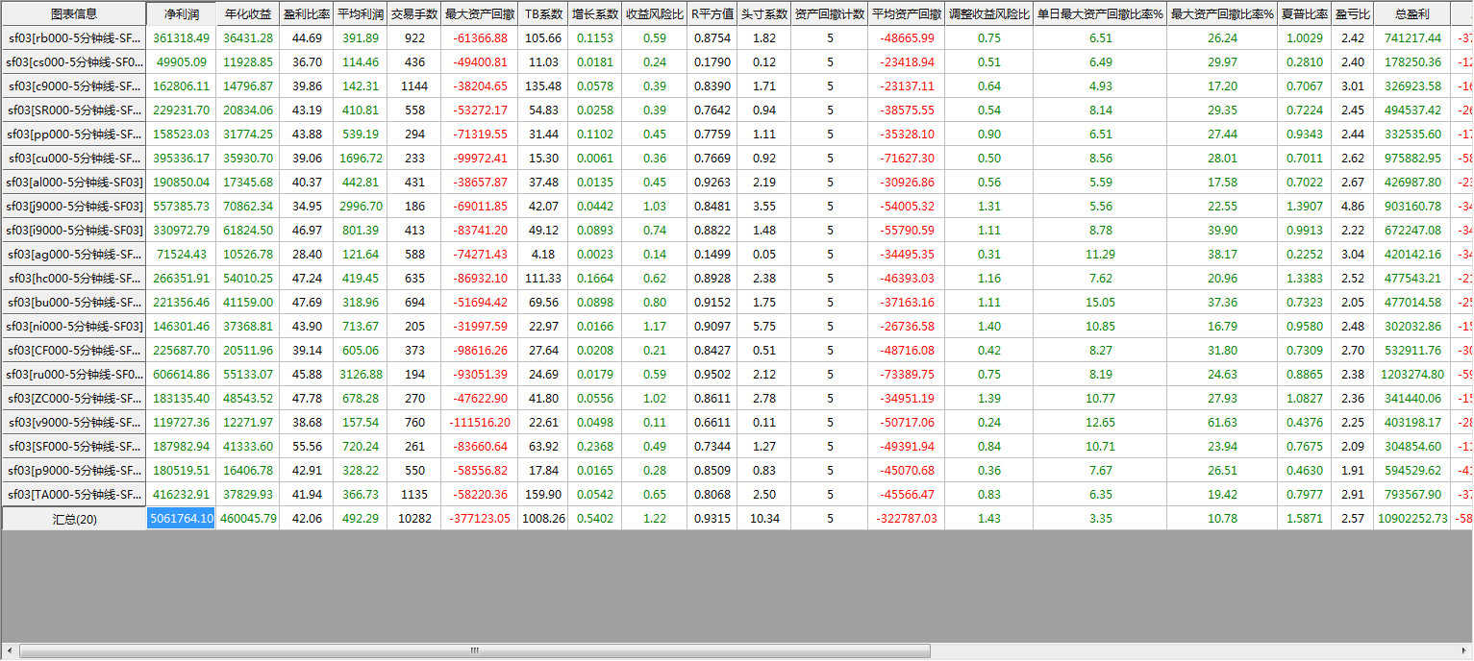Select the sf03[CF000-5分钟线 row header
1474x661 pixels.
pos(74,351)
